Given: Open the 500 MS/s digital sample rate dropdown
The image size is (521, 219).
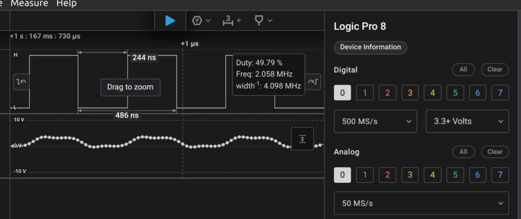Looking at the screenshot, I should click(375, 121).
